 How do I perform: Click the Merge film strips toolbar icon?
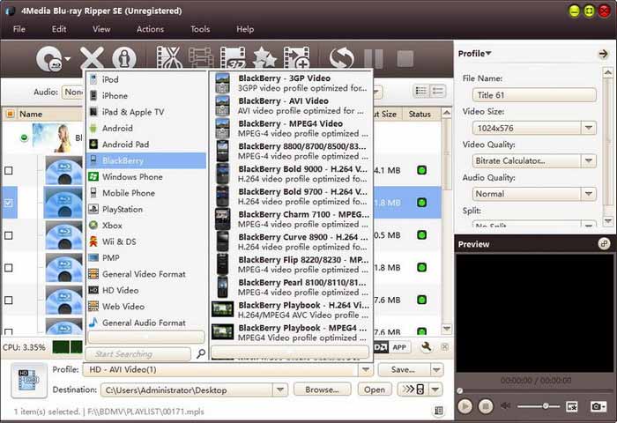point(201,58)
